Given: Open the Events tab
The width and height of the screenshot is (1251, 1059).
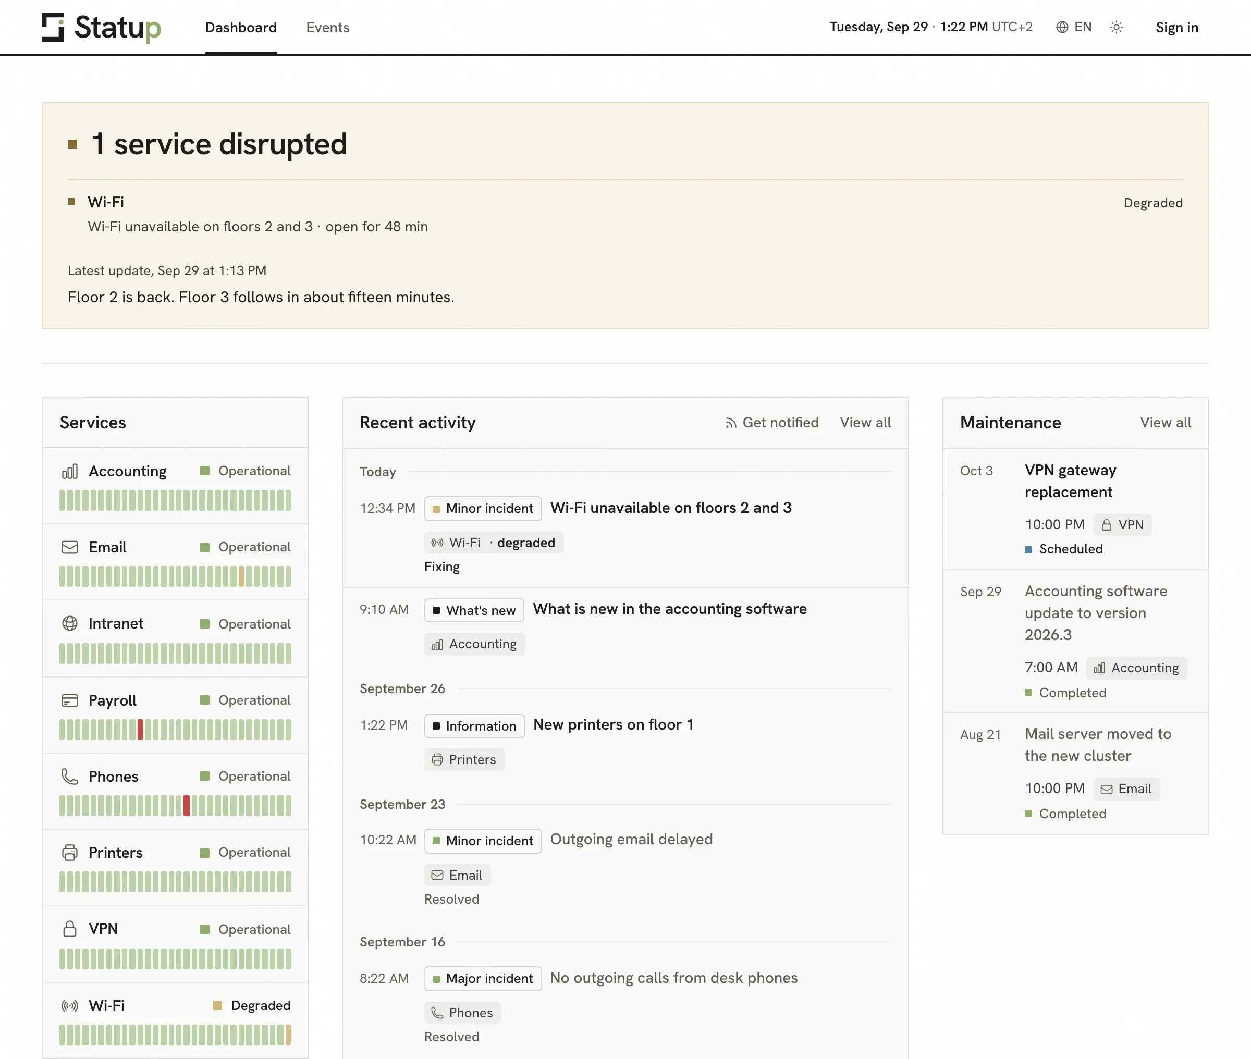Looking at the screenshot, I should pos(327,27).
